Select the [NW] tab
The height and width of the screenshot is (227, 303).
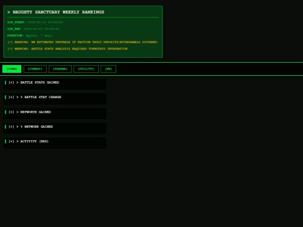(x=108, y=69)
